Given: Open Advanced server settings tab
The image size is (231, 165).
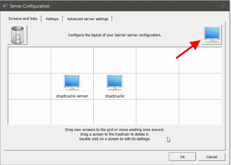Looking at the screenshot, I should click(88, 19).
